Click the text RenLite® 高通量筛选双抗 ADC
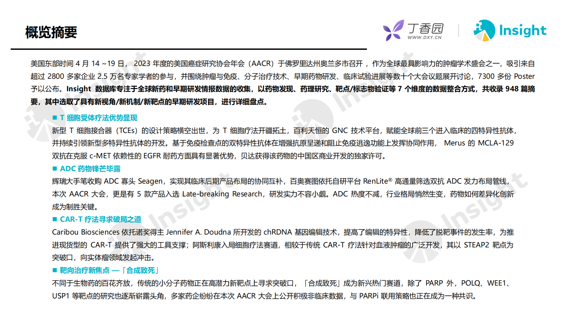 412,181
